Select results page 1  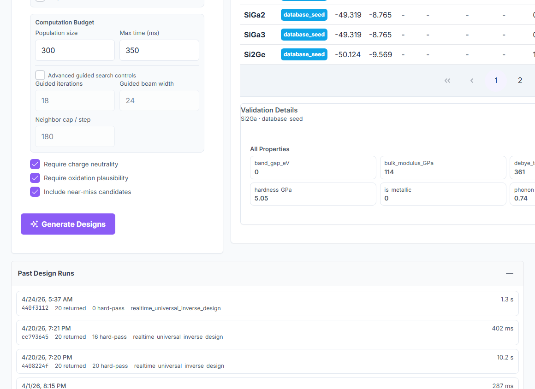(496, 81)
